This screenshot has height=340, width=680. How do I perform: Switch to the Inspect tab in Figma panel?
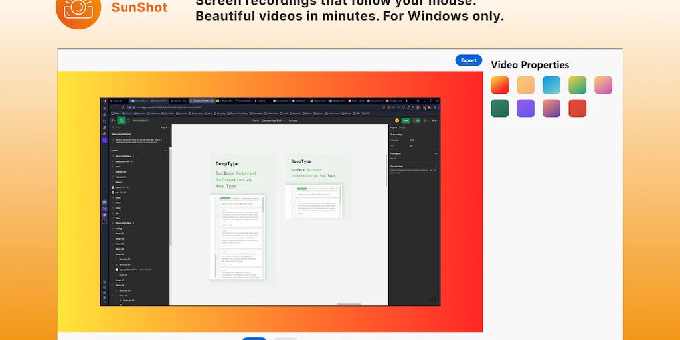pos(394,127)
